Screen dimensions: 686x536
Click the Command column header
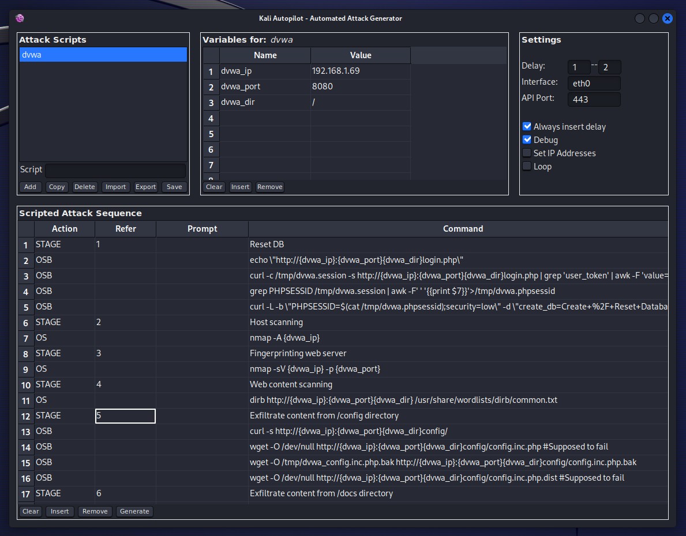458,229
